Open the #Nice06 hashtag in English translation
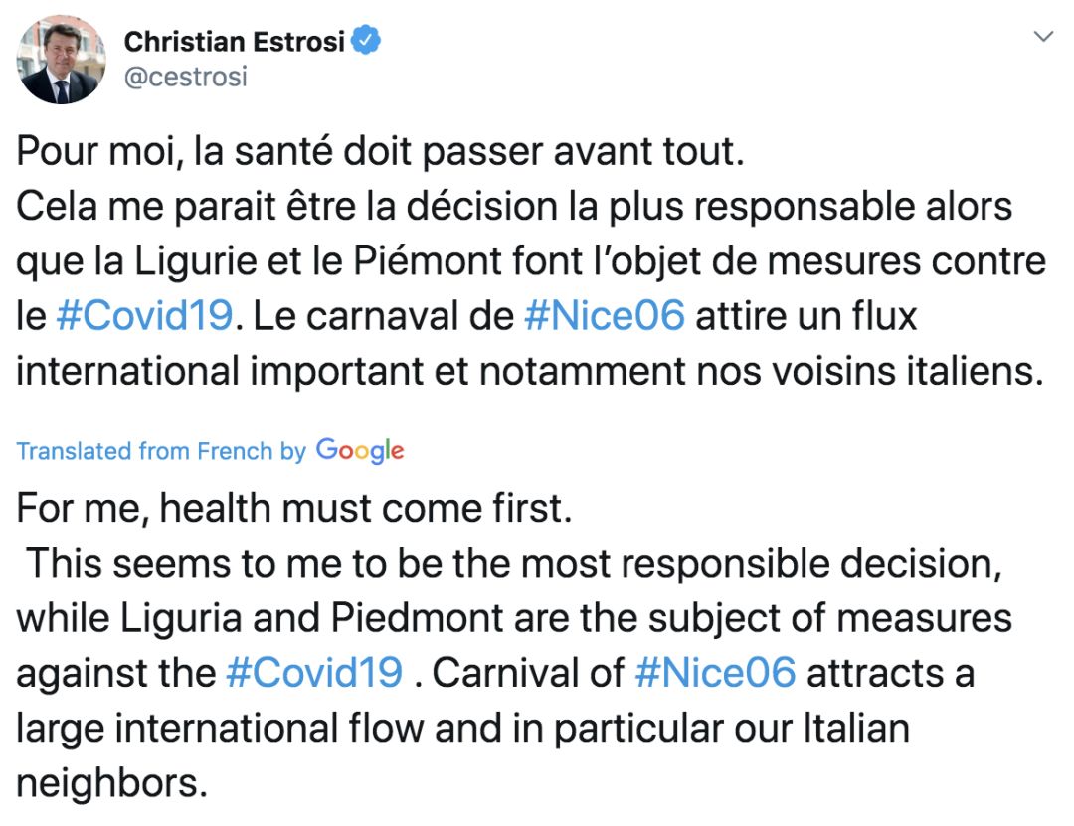Viewport: 1074px width, 826px height. click(715, 673)
